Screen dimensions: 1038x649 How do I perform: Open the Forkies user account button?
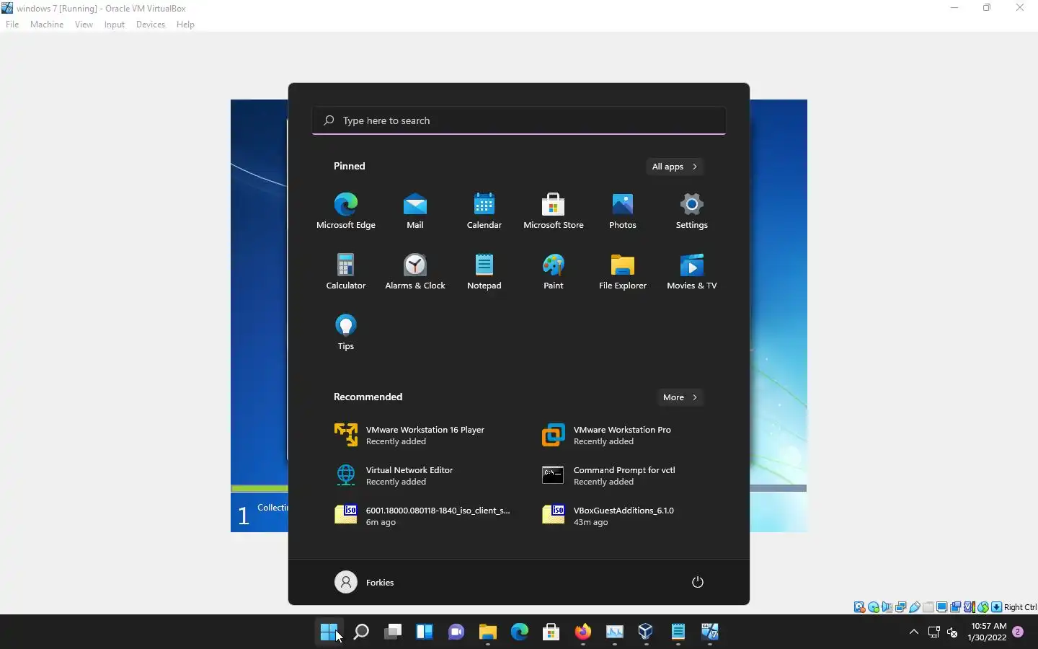[x=365, y=582]
